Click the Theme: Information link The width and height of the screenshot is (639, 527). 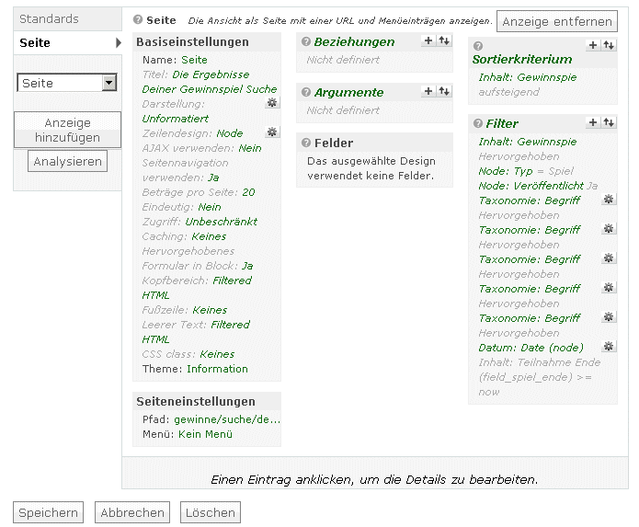[x=217, y=369]
